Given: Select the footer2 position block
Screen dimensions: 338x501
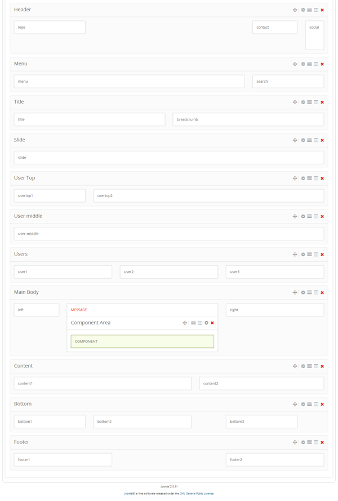Looking at the screenshot, I should tap(274, 459).
